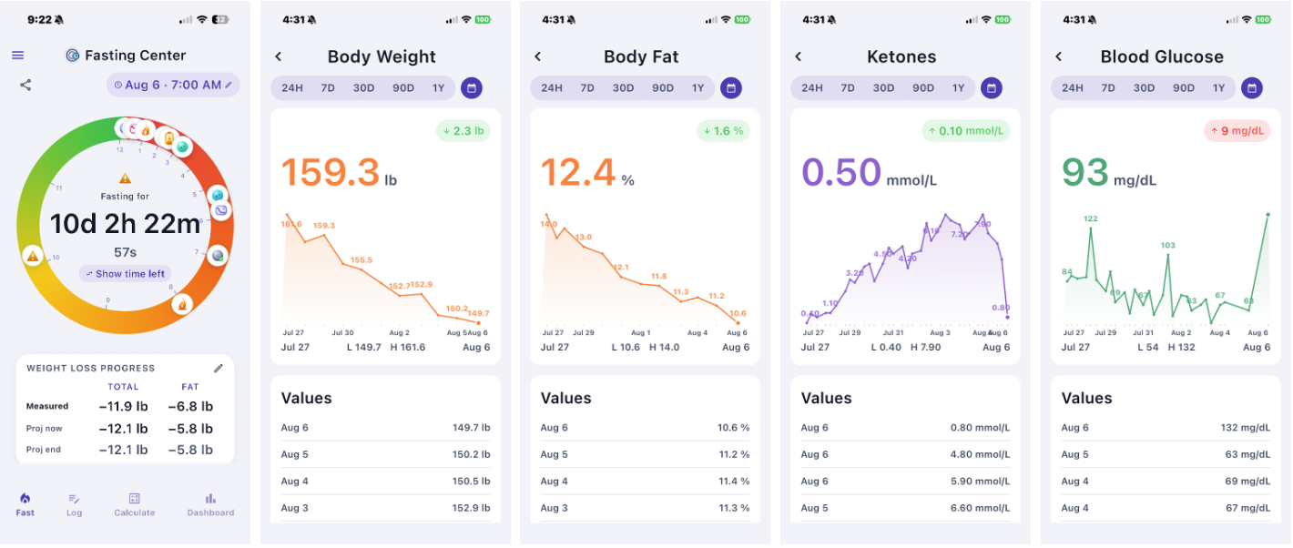The height and width of the screenshot is (548, 1293).
Task: Select 1Y range on Blood Glucose
Action: point(1218,88)
